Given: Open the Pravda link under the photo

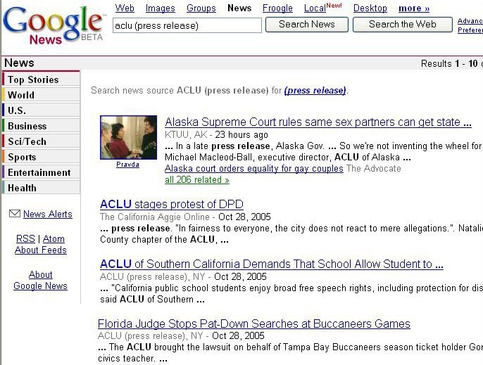Looking at the screenshot, I should [x=127, y=165].
